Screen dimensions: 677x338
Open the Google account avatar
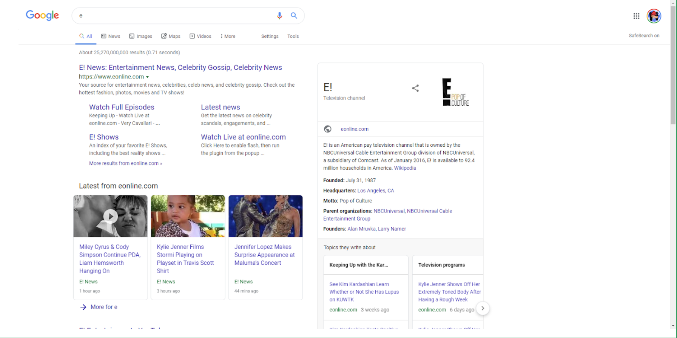pyautogui.click(x=654, y=16)
